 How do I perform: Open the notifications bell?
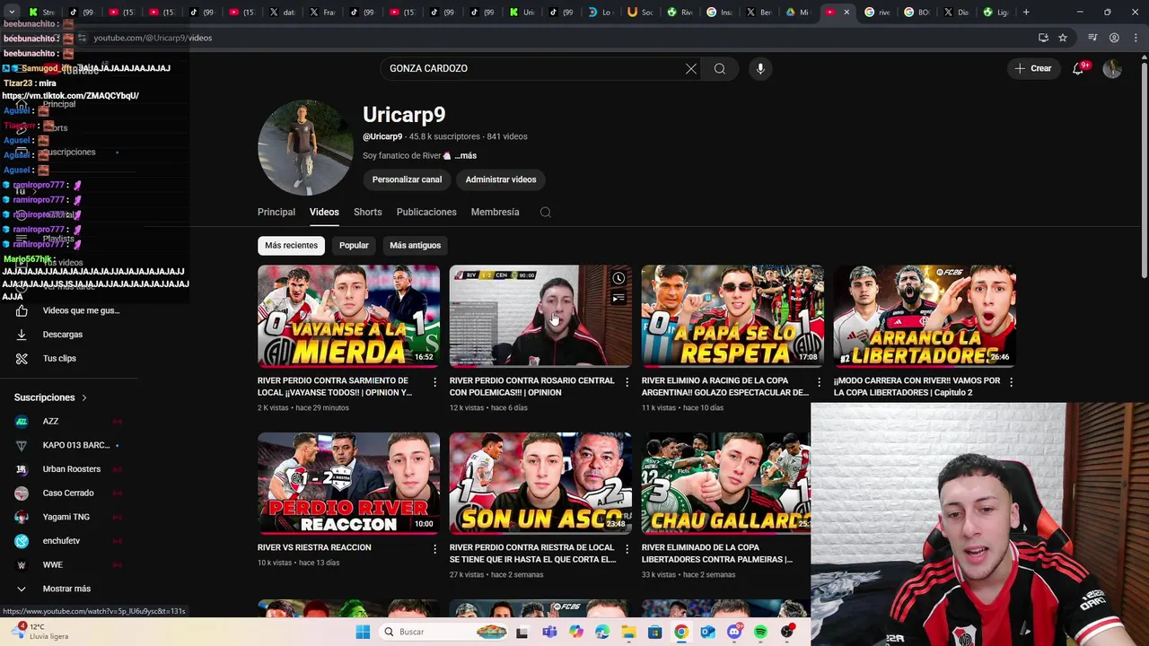pos(1078,68)
